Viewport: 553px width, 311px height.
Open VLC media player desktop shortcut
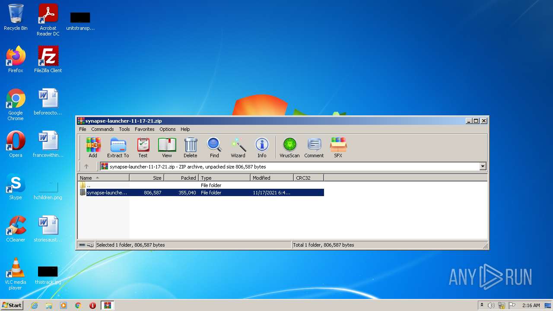[16, 274]
